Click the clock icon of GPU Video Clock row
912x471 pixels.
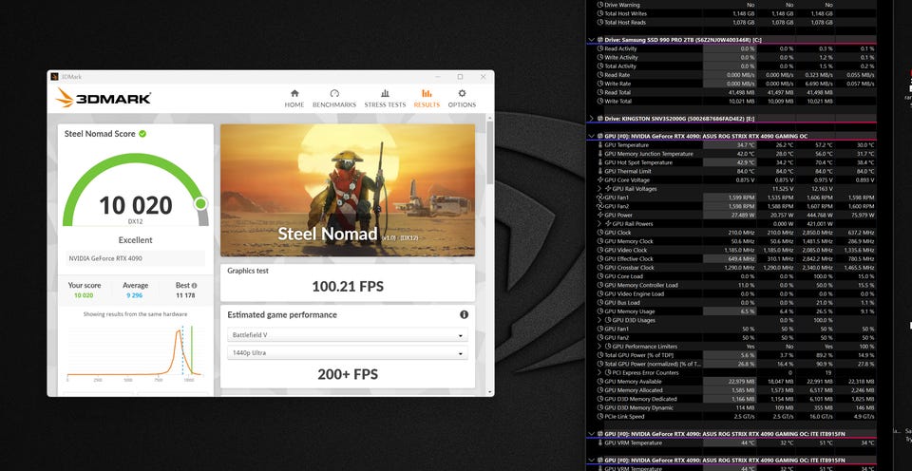click(600, 250)
